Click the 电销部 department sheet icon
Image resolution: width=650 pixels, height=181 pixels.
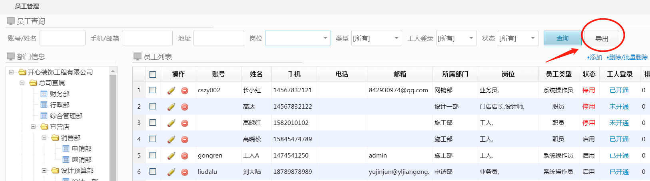tap(66, 148)
